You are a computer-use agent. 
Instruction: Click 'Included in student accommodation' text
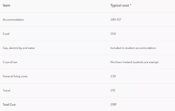click(133, 48)
